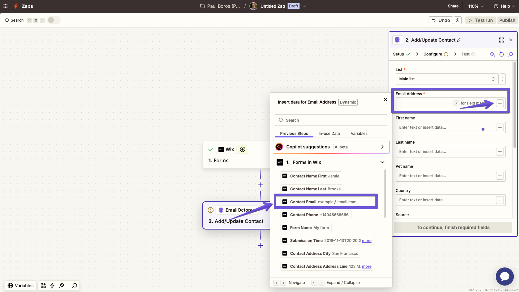The width and height of the screenshot is (519, 292).
Task: Expand Copilot suggestions AI beta
Action: click(331, 147)
